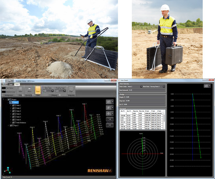The height and width of the screenshot is (179, 215).
Task: Click the fit-to-extents icon in viewport
Action: (x=110, y=125)
